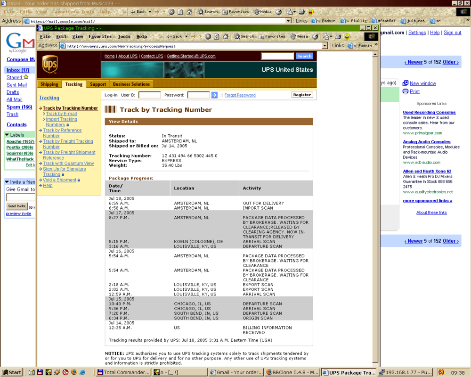Click Print link in Gmail window
The image size is (471, 377).
point(414,91)
